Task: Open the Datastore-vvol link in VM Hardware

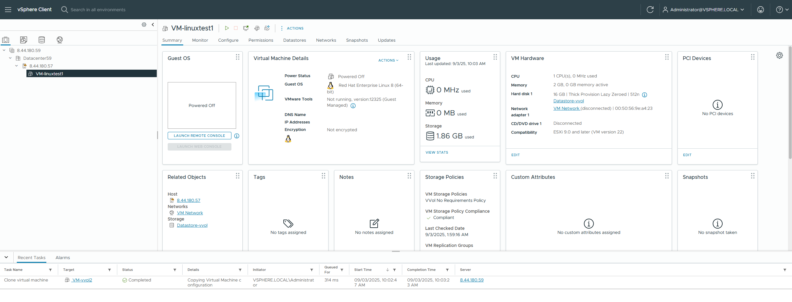Action: pyautogui.click(x=569, y=101)
